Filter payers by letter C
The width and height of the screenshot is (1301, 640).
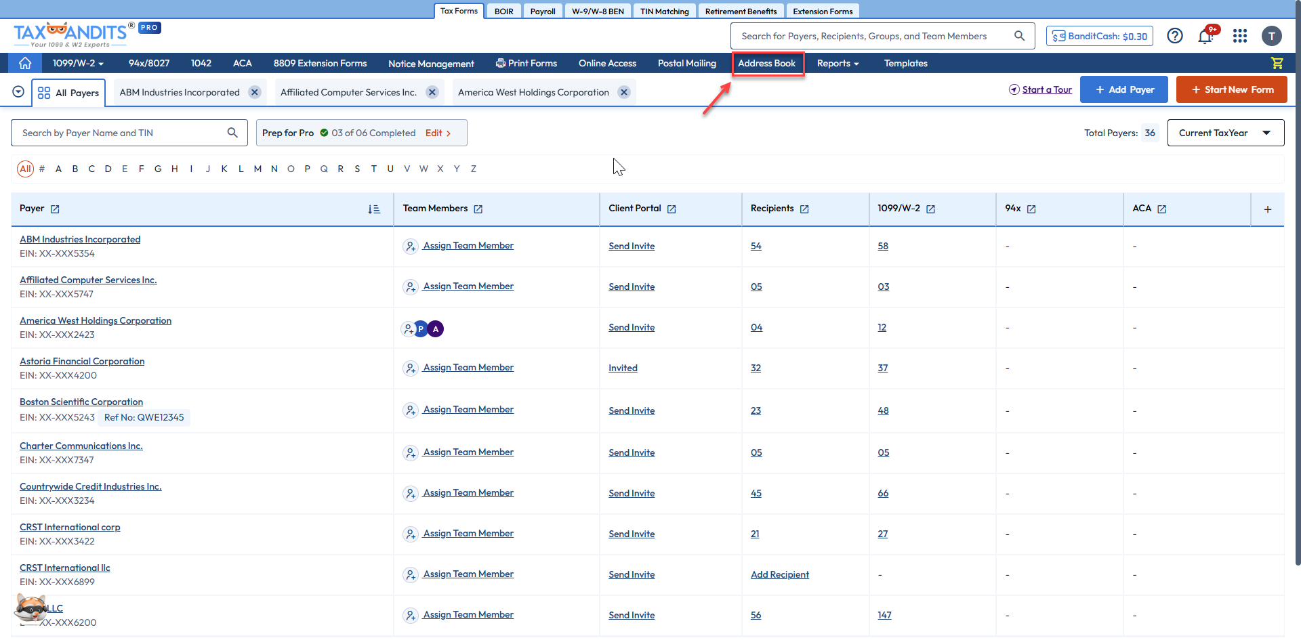click(x=91, y=169)
